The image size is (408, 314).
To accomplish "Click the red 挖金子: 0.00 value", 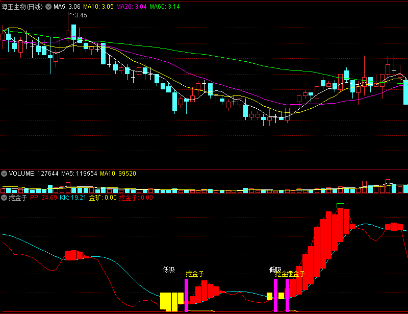I will (136, 198).
